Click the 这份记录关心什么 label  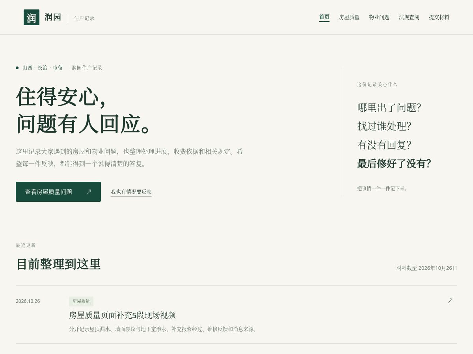click(377, 84)
